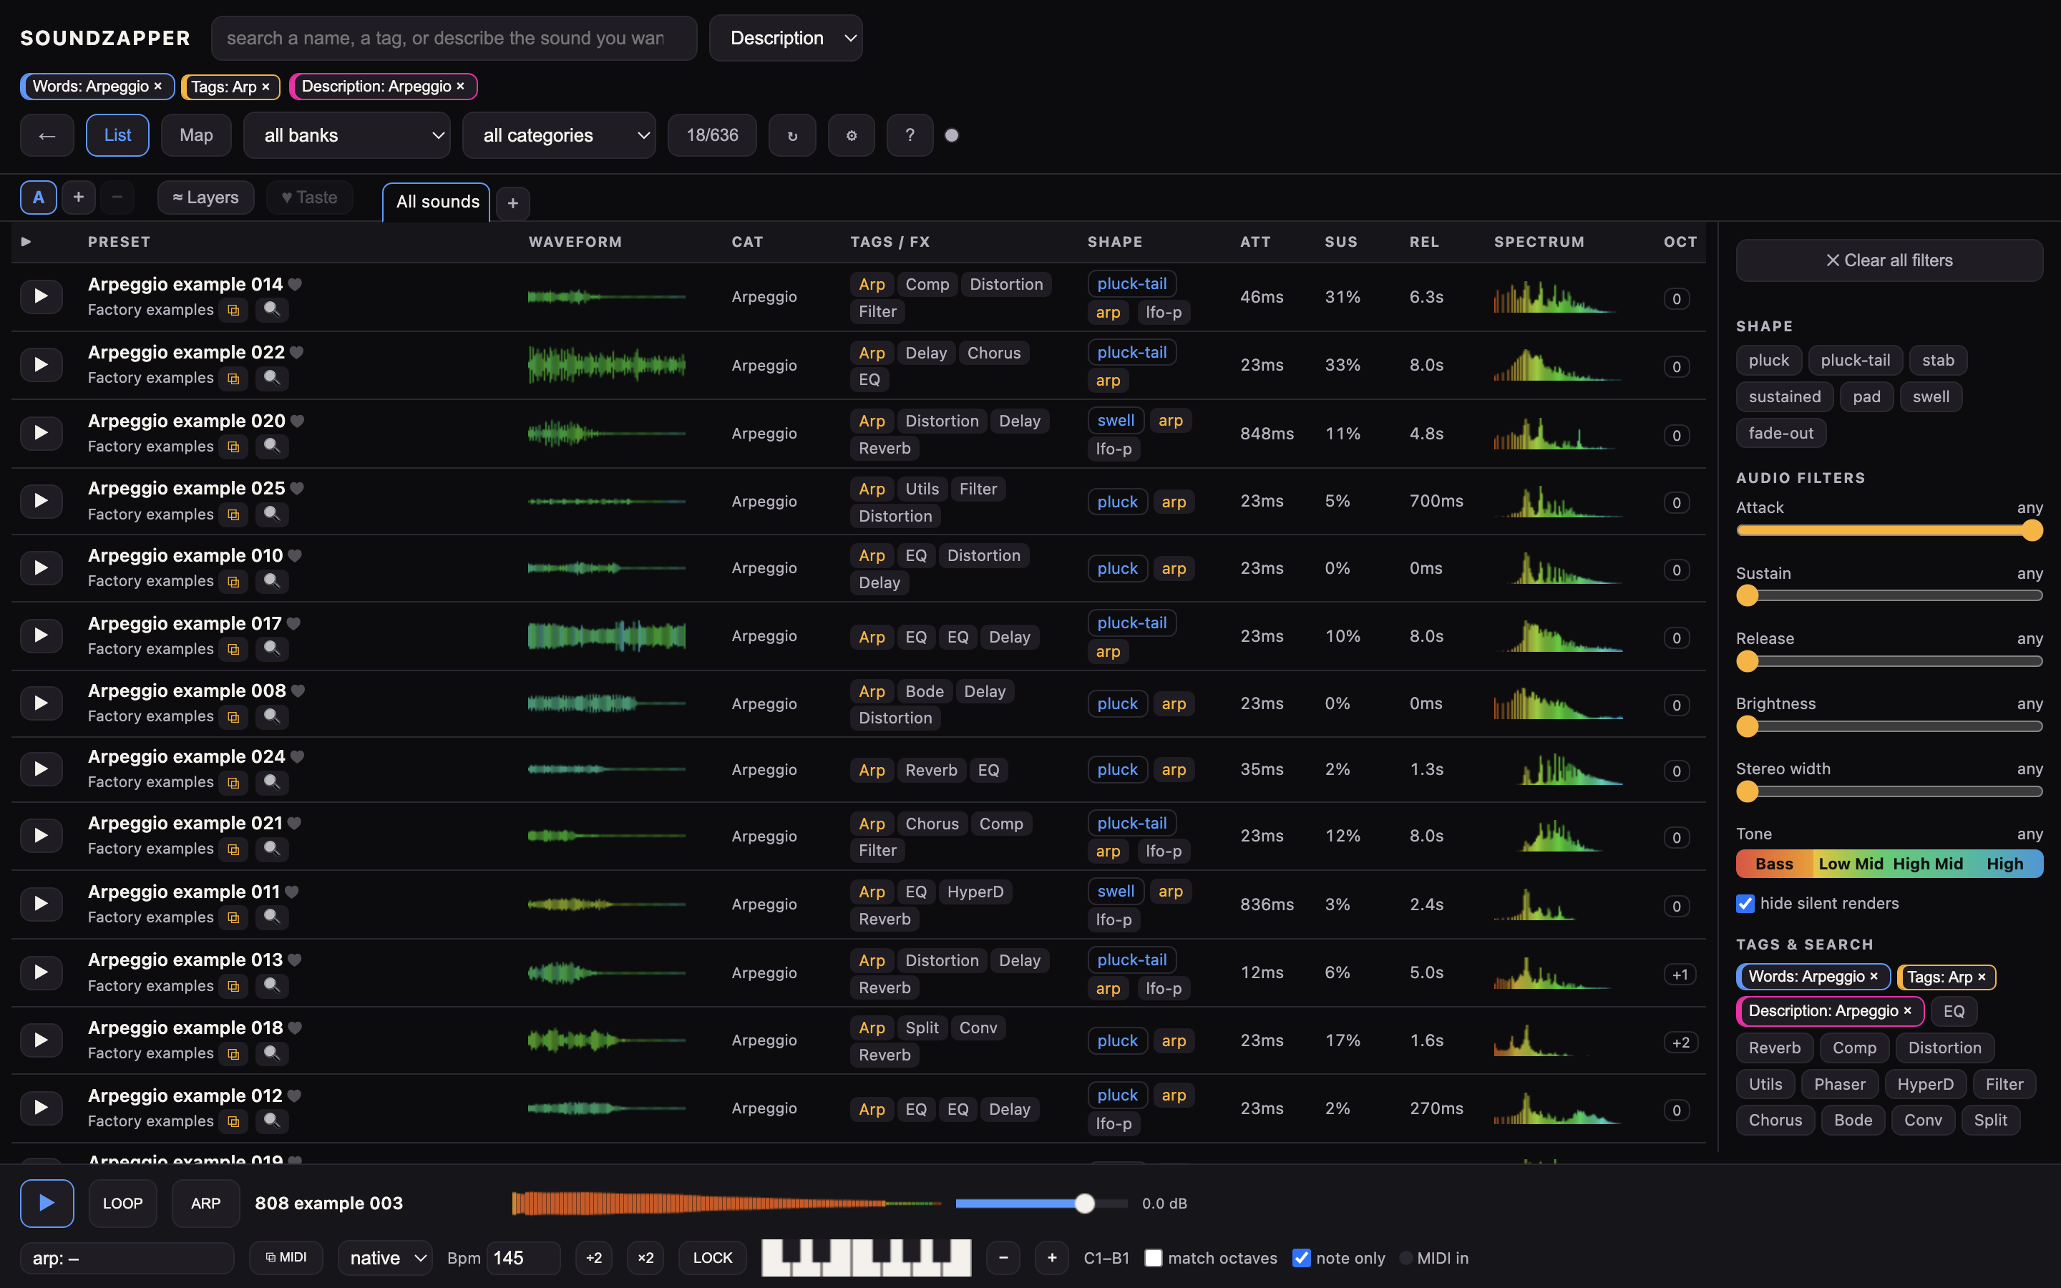Click the MIDI export button
This screenshot has height=1288, width=2061.
[x=286, y=1257]
